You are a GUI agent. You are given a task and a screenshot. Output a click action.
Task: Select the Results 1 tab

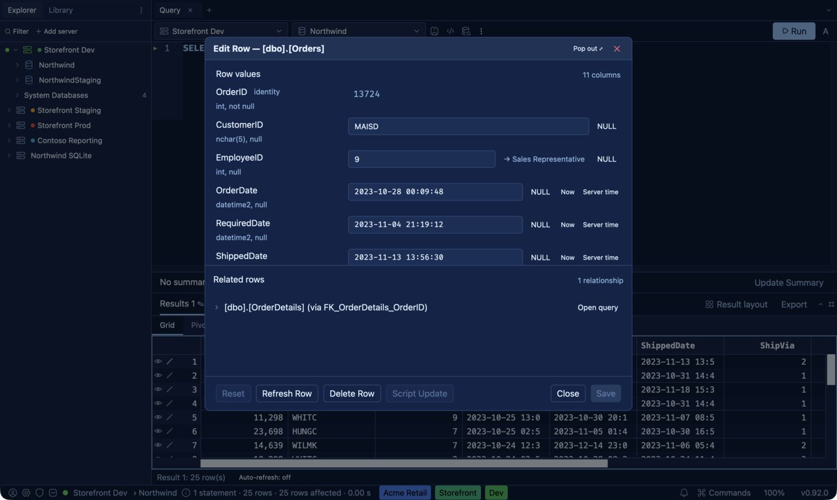pyautogui.click(x=177, y=304)
